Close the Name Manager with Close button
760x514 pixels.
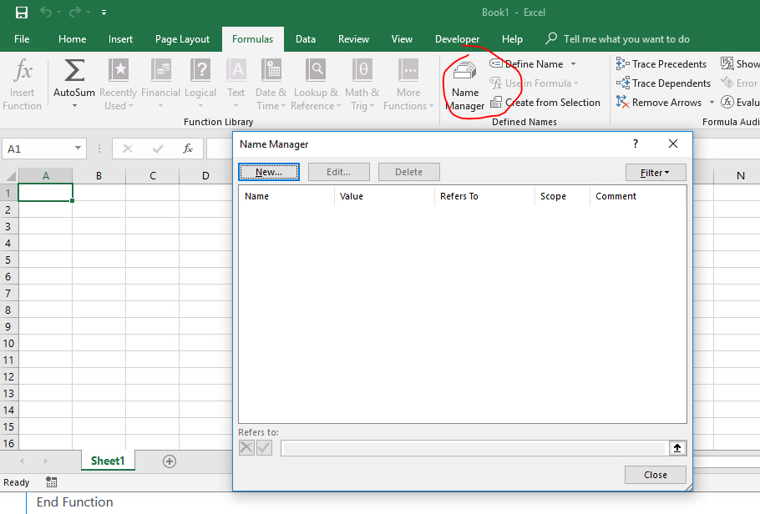point(655,475)
